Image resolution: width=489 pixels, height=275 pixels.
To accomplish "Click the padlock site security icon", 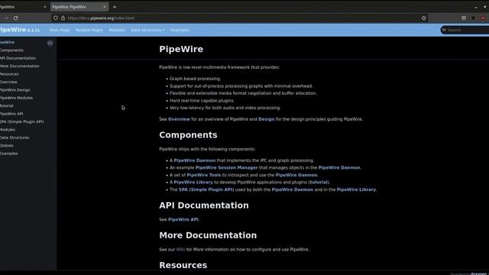I will [x=63, y=18].
